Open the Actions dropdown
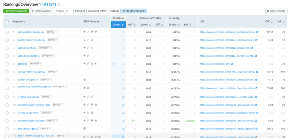Screen dimensions: 289x138 (61, 11)
